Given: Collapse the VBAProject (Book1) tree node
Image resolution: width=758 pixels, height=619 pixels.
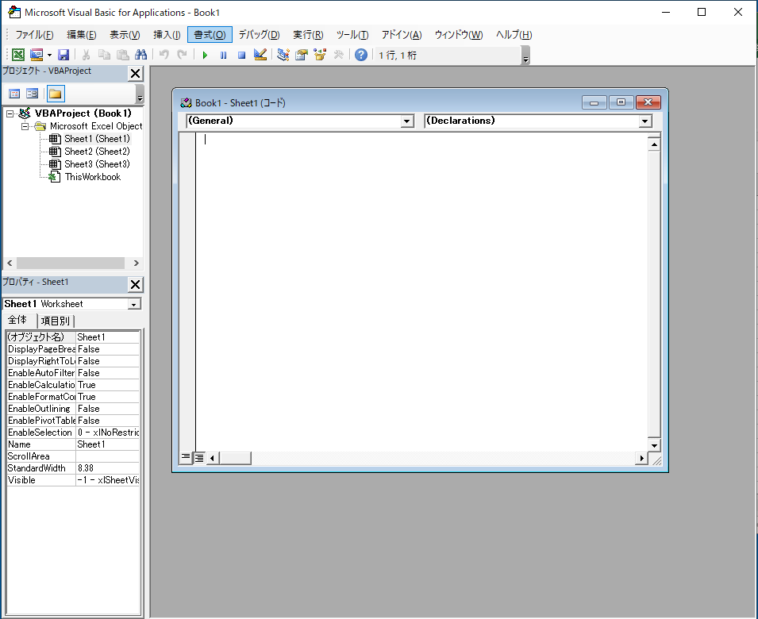Looking at the screenshot, I should [10, 113].
